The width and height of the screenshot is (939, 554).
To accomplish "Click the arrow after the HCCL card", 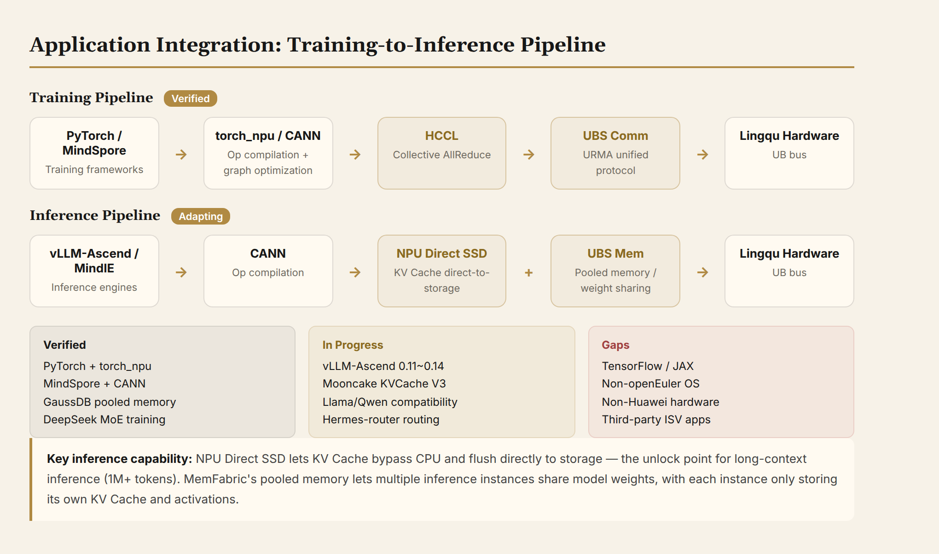I will pos(529,155).
